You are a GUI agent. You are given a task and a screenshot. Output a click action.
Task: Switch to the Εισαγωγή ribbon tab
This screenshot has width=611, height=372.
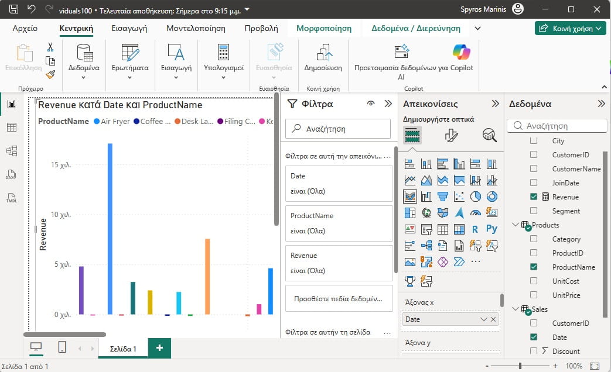129,29
